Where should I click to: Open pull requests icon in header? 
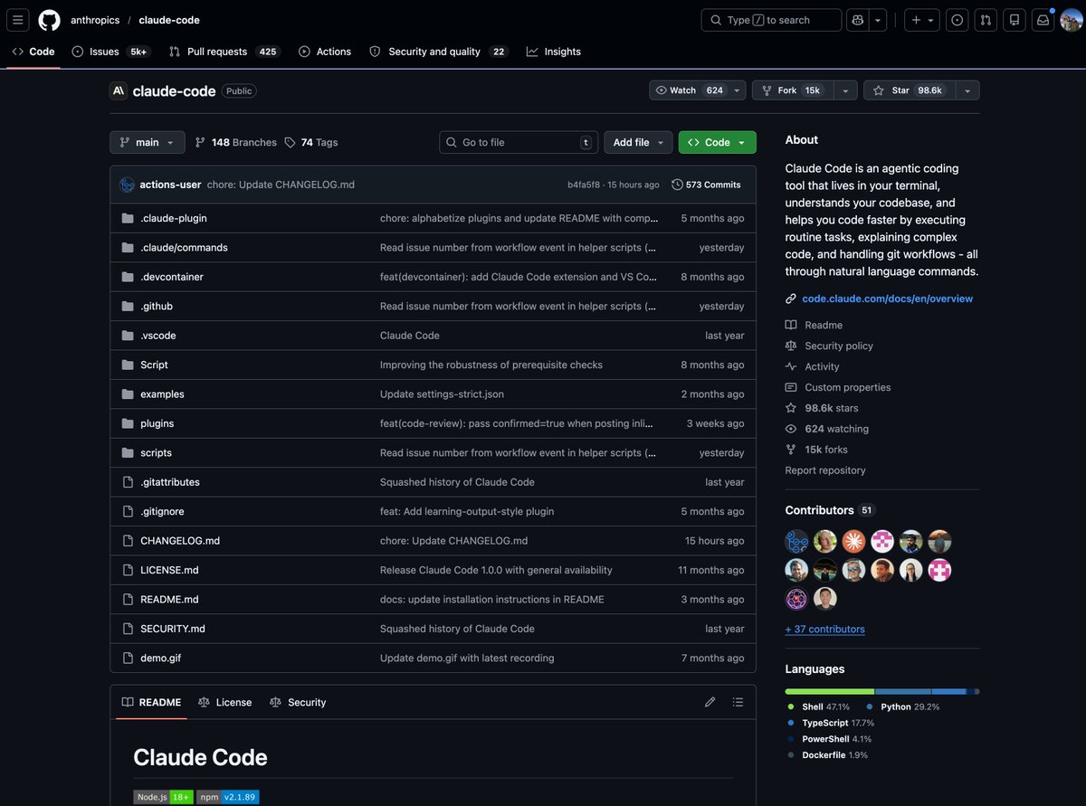point(986,20)
